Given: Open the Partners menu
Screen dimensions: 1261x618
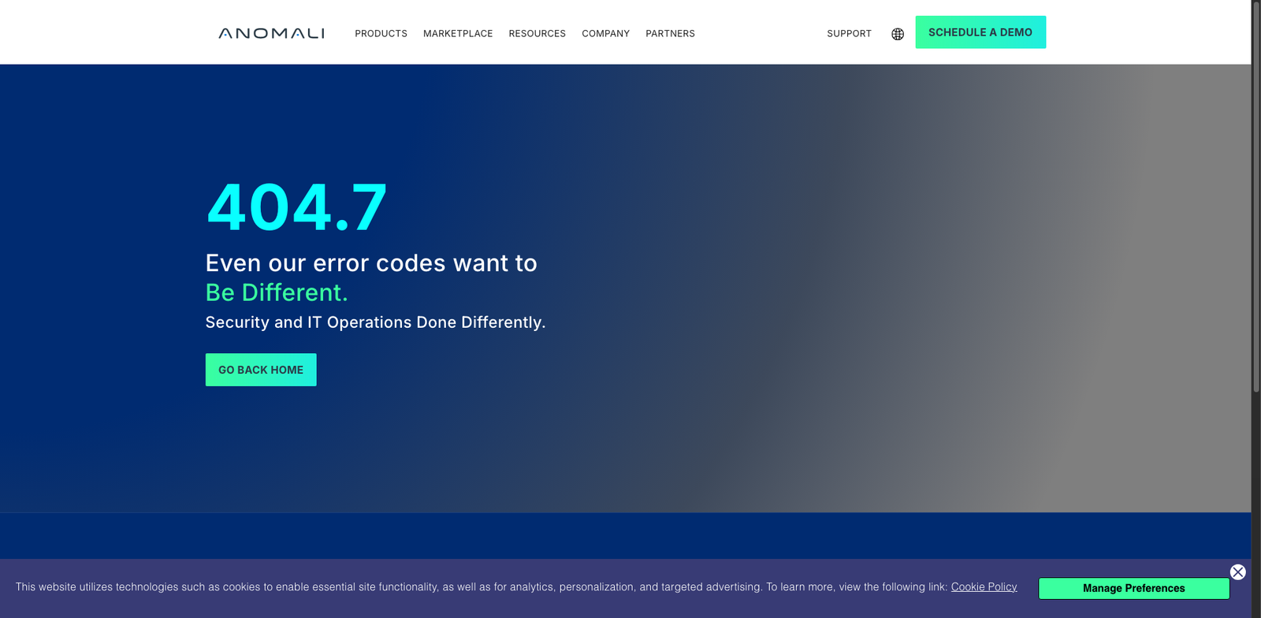Looking at the screenshot, I should (670, 33).
